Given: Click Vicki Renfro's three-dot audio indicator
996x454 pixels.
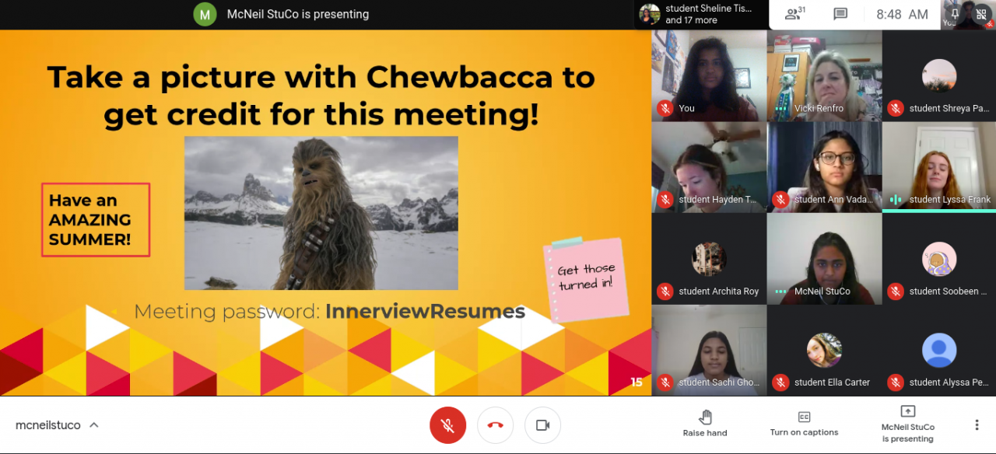Looking at the screenshot, I should (780, 108).
